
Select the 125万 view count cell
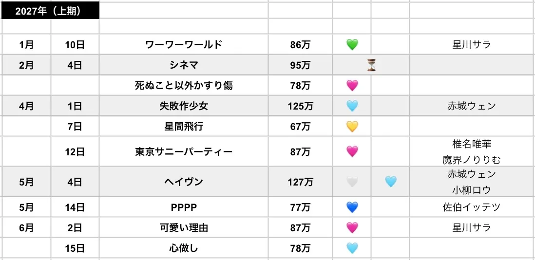(x=300, y=106)
